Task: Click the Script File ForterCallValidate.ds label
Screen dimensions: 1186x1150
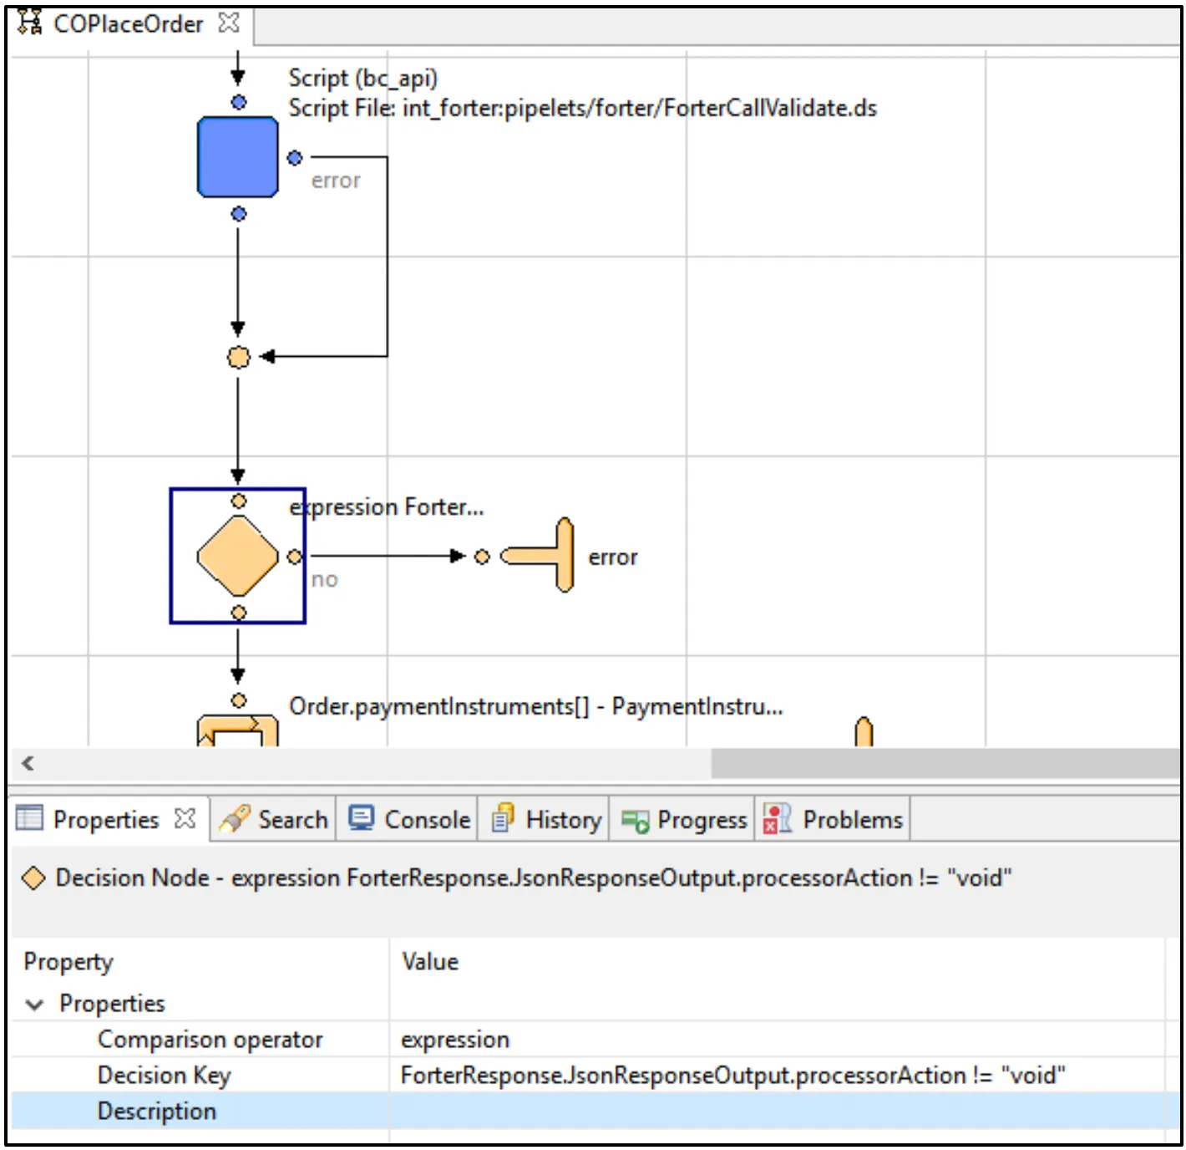Action: click(583, 108)
